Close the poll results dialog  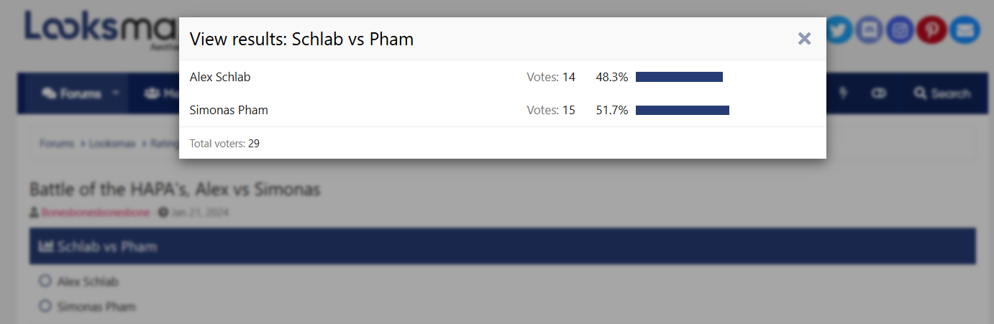point(804,39)
